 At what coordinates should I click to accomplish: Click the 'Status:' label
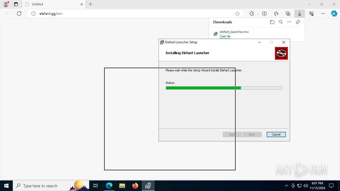click(170, 83)
